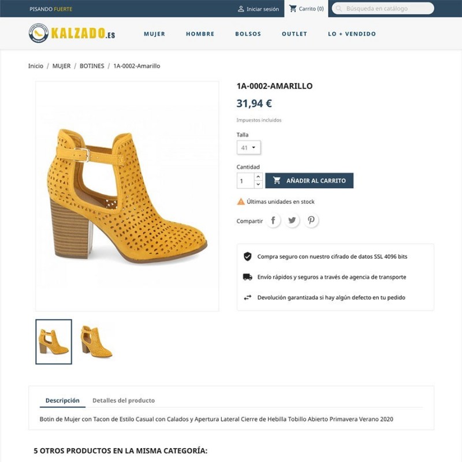This screenshot has width=462, height=462.
Task: Click the Iniciar sesión user icon
Action: coord(241,9)
